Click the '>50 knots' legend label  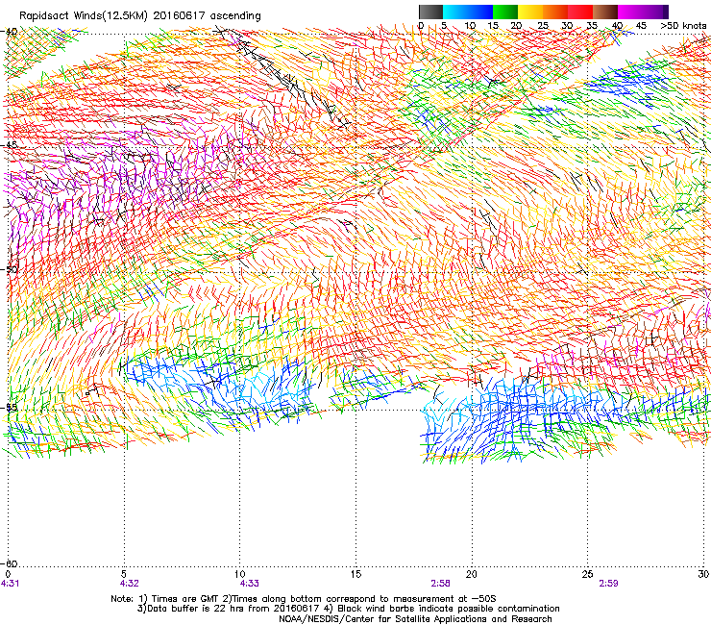point(683,25)
